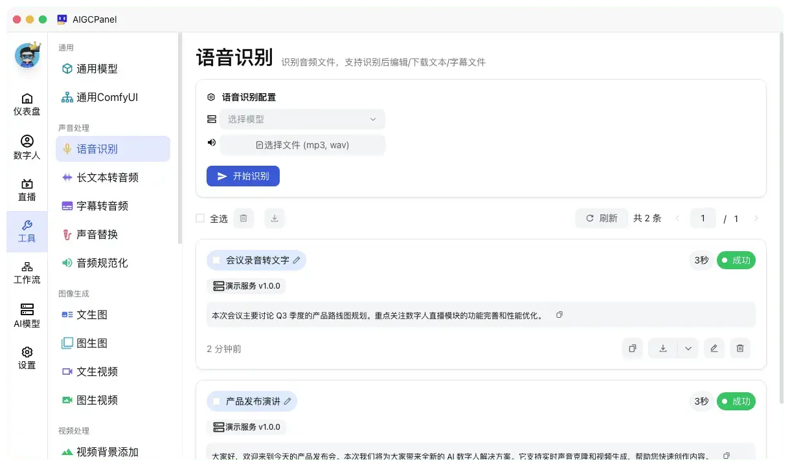
Task: Open 字幕转音频 tool
Action: pyautogui.click(x=113, y=206)
